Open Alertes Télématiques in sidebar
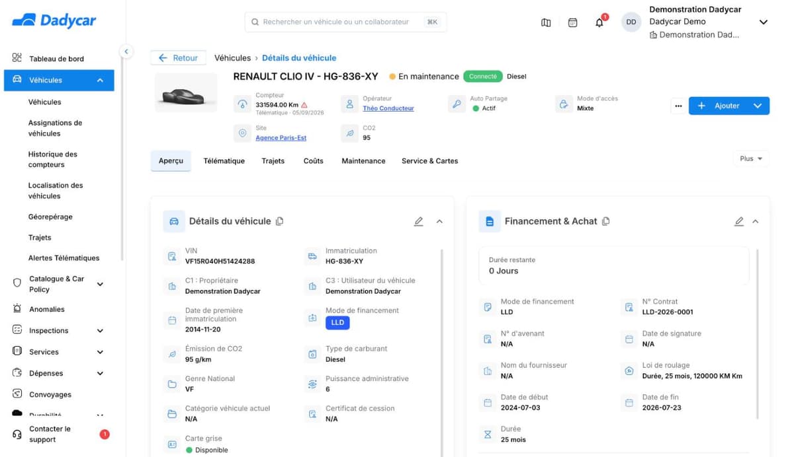This screenshot has width=794, height=457. tap(64, 258)
